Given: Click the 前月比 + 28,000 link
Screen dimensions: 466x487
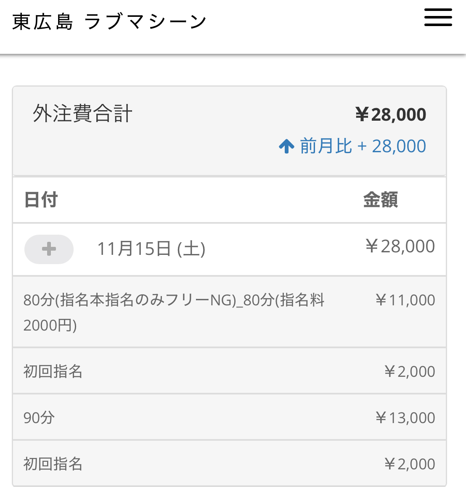Looking at the screenshot, I should [x=363, y=146].
